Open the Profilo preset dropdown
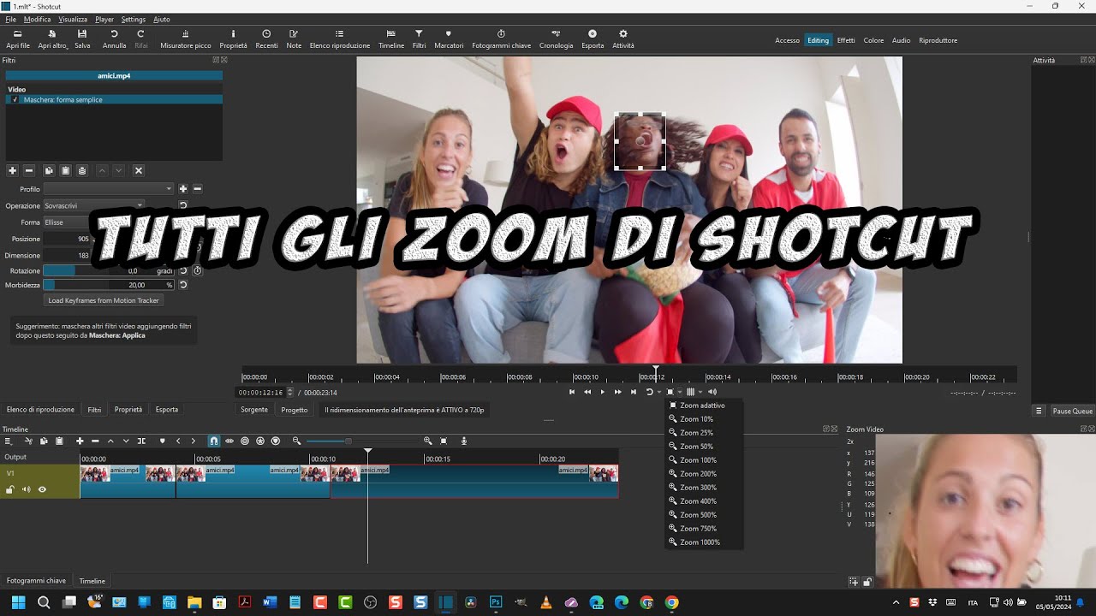 pos(108,189)
